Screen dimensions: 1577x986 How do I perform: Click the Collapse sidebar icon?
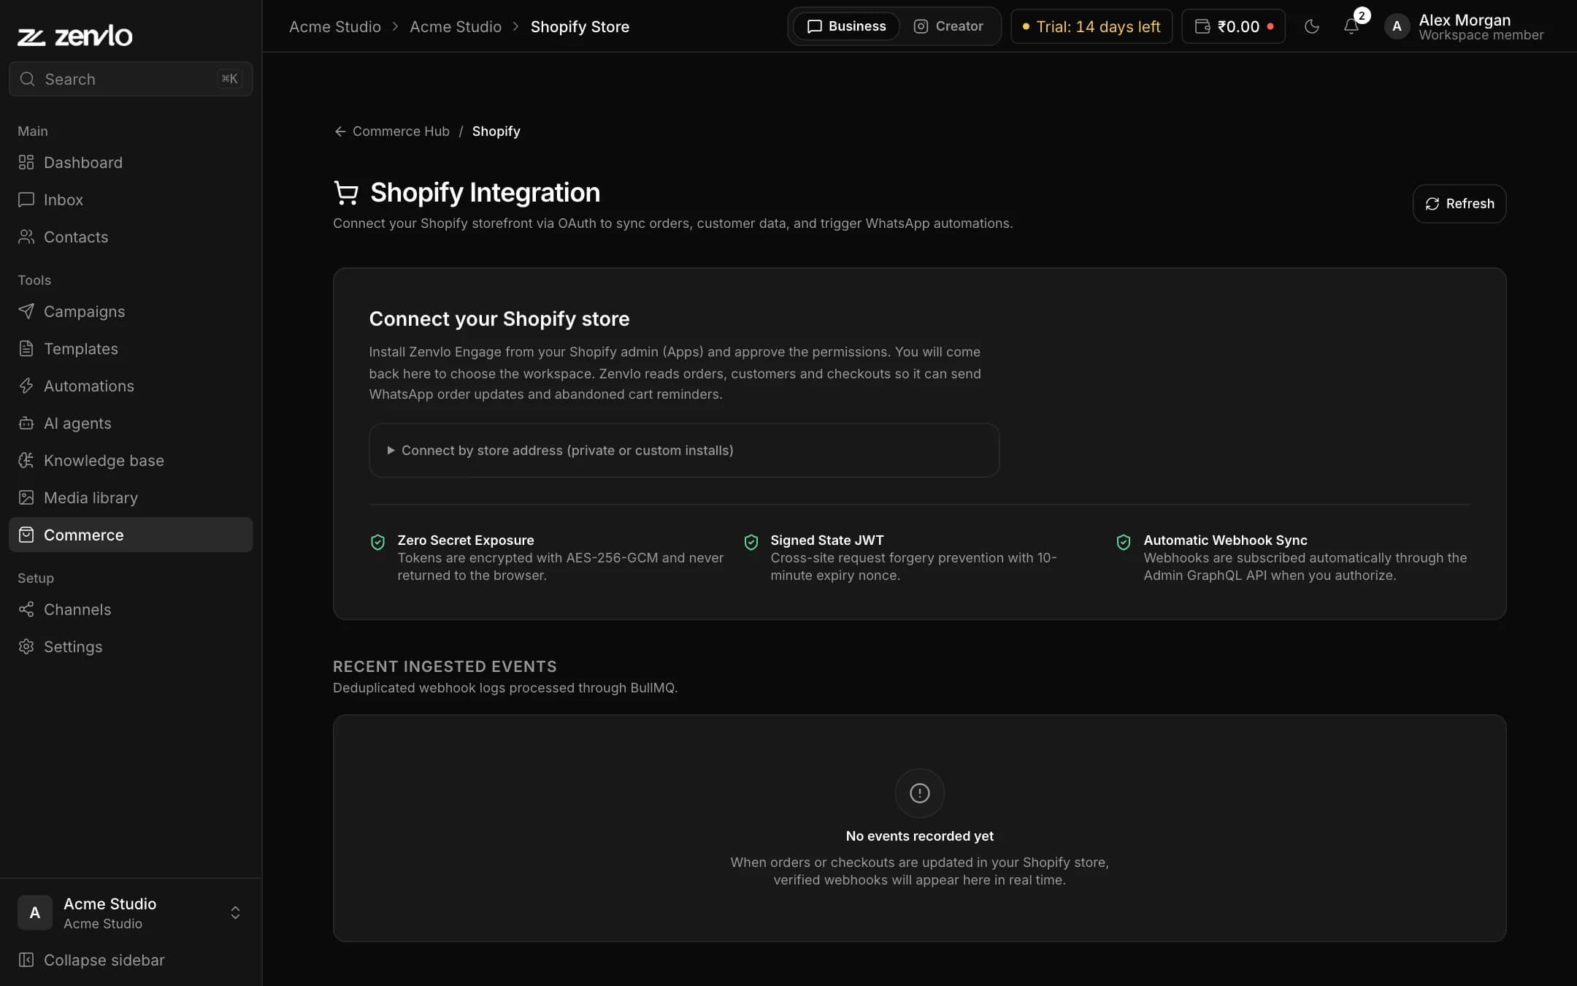point(26,960)
